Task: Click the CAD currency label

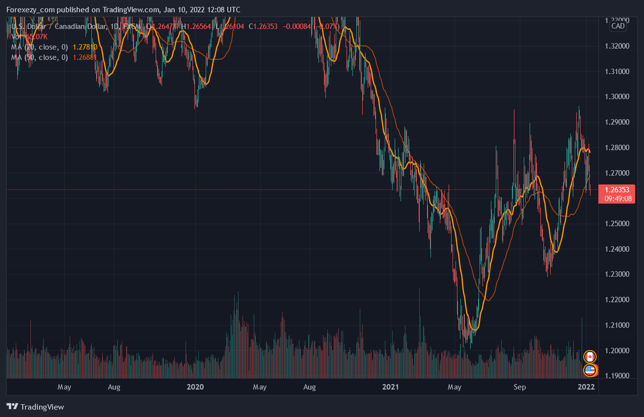Action: coord(618,26)
